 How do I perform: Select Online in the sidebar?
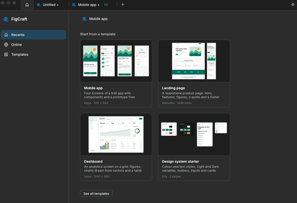click(33, 44)
